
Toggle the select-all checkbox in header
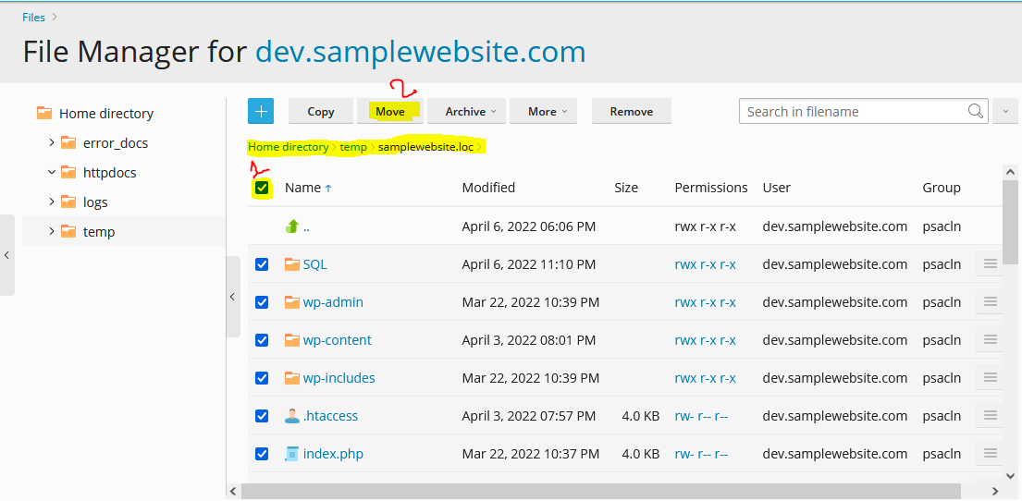tap(262, 189)
